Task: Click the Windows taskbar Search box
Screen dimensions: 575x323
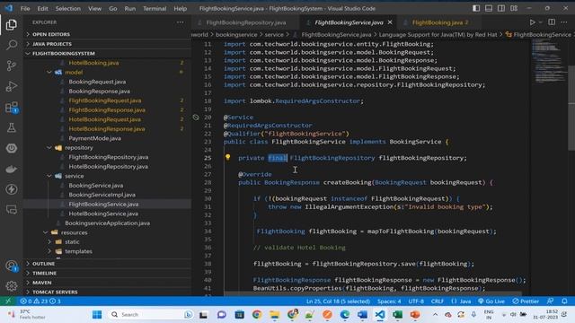Action: pyautogui.click(x=150, y=315)
